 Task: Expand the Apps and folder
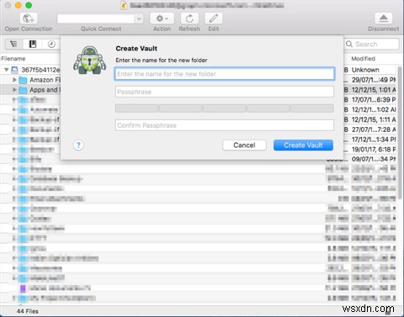[x=14, y=90]
